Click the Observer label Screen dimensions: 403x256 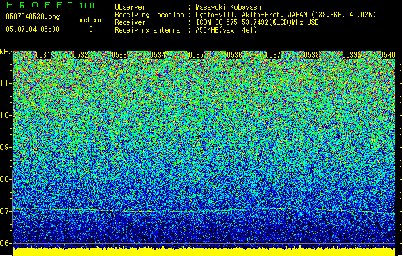130,7
